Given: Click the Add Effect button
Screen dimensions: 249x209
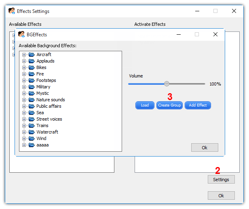Looking at the screenshot, I should pyautogui.click(x=198, y=105).
